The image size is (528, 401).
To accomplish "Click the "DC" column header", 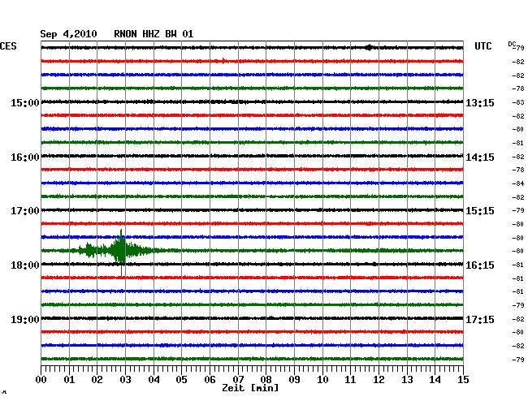I will (x=512, y=44).
